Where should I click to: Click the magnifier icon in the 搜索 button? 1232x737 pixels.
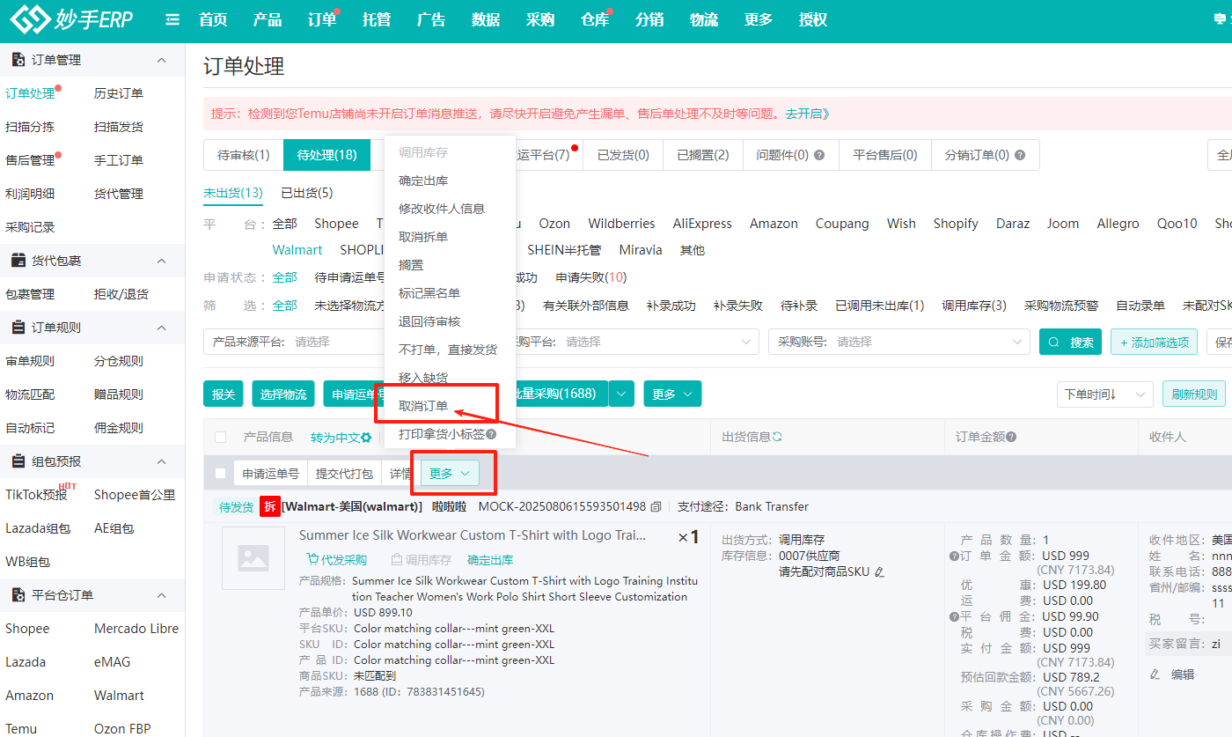[1054, 343]
